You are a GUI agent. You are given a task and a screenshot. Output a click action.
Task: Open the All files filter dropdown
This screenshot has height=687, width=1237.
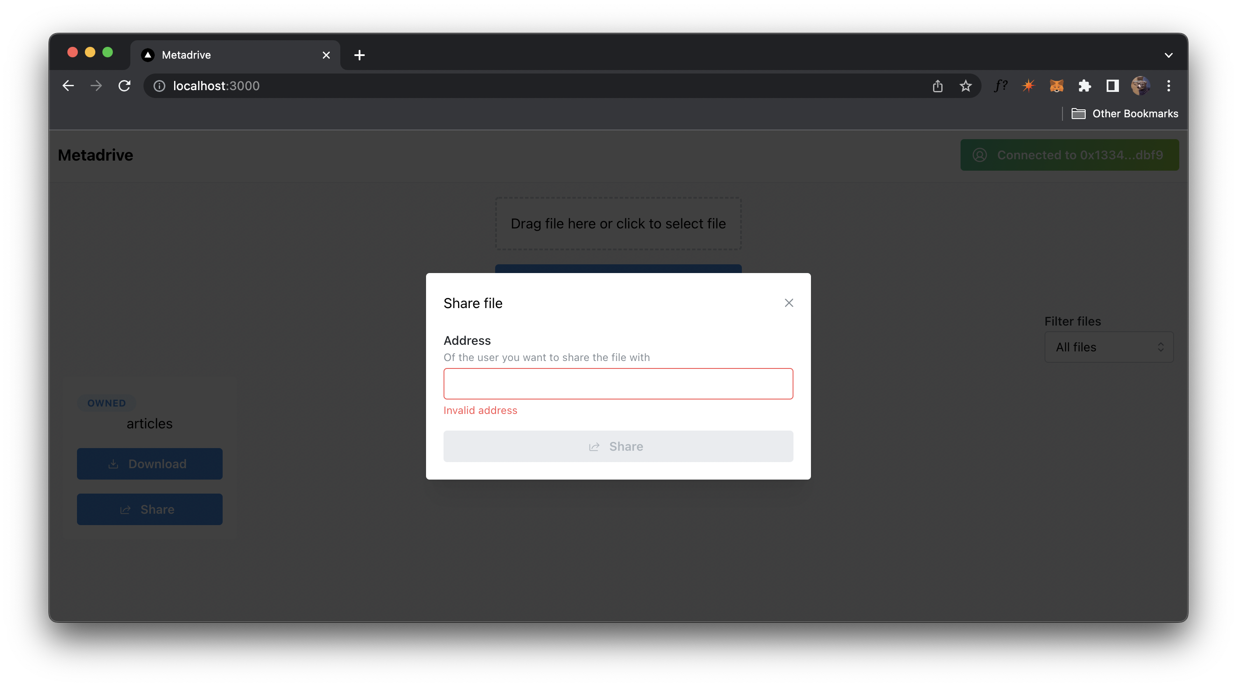(x=1108, y=347)
